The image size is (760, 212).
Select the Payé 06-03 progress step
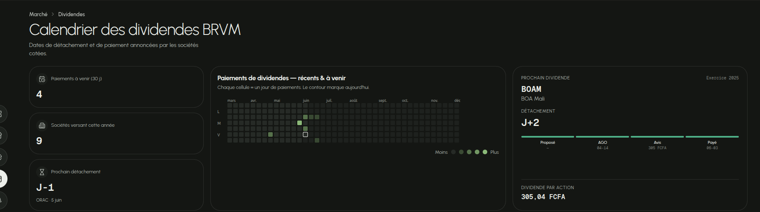pyautogui.click(x=712, y=143)
